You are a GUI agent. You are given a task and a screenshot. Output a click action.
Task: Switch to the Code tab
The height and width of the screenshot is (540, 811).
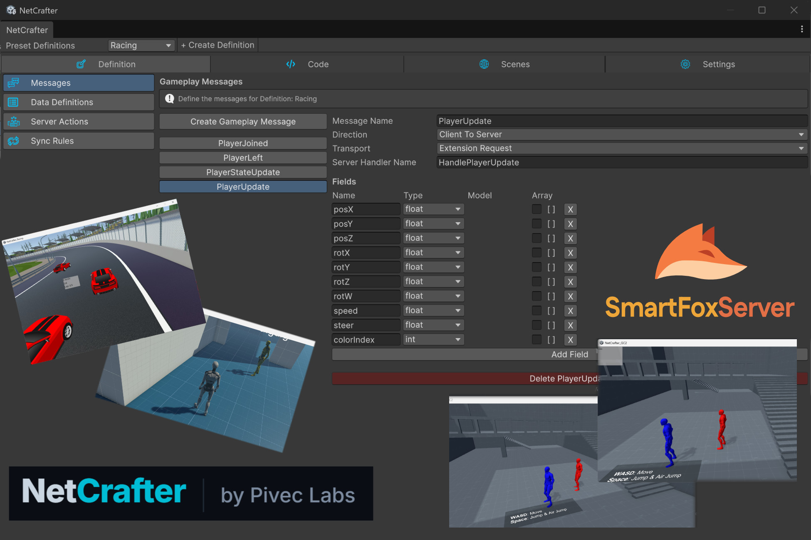tap(307, 64)
